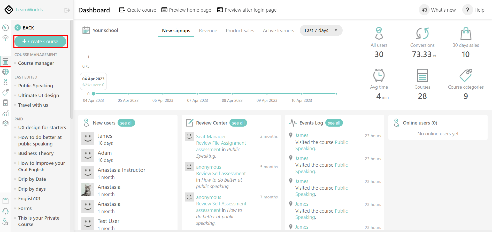Open the reports chart icon in sidebar
Image resolution: width=492 pixels, height=232 pixels.
(5, 113)
